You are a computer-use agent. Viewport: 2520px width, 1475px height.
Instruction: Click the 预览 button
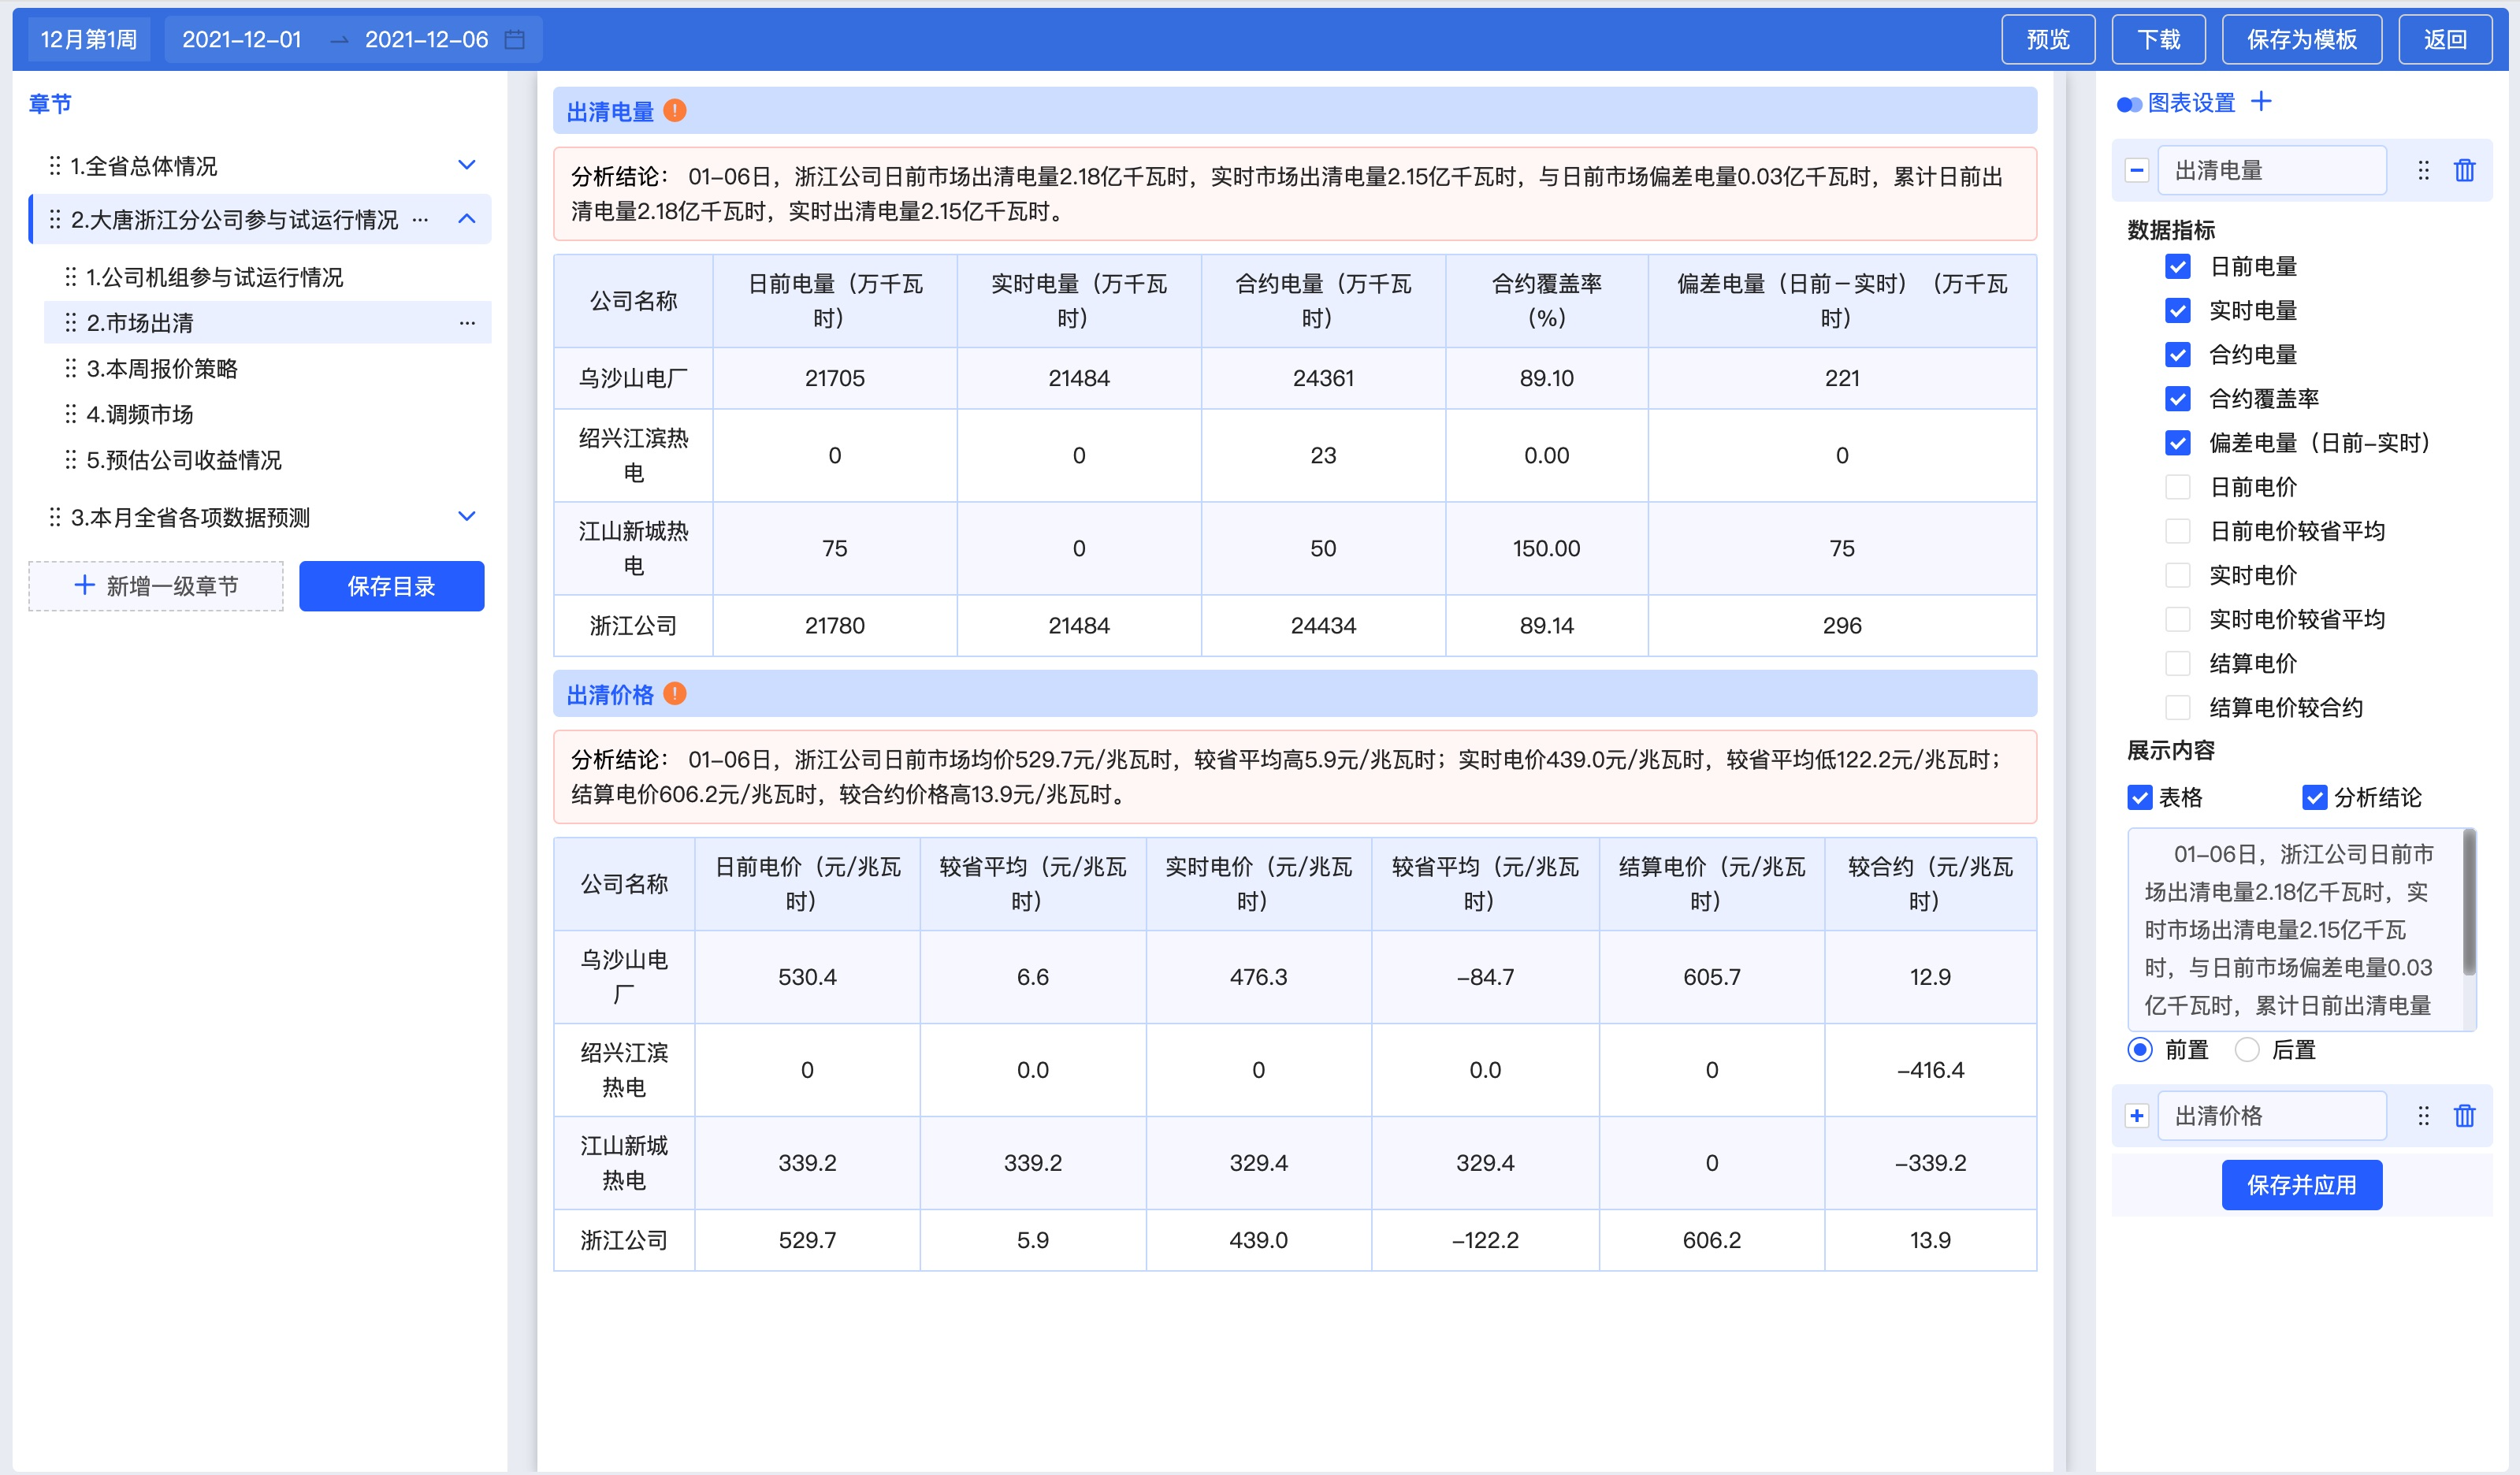click(2048, 40)
